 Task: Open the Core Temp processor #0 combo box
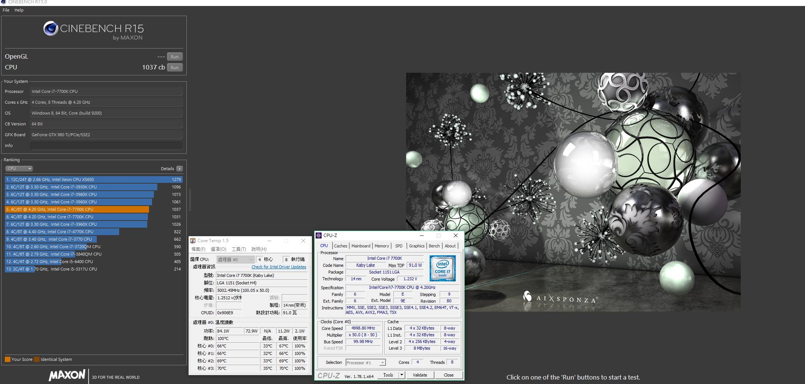(x=235, y=259)
